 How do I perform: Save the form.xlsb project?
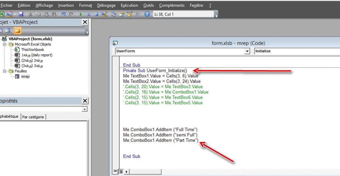pos(21,14)
